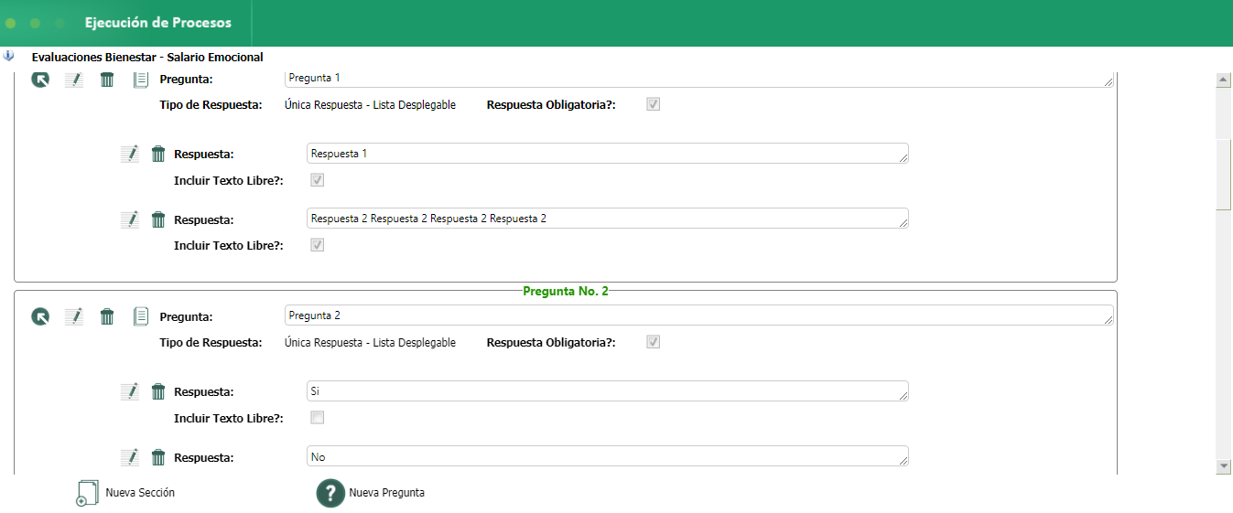Edit Pregunta 2 with the pencil icon

click(x=74, y=316)
